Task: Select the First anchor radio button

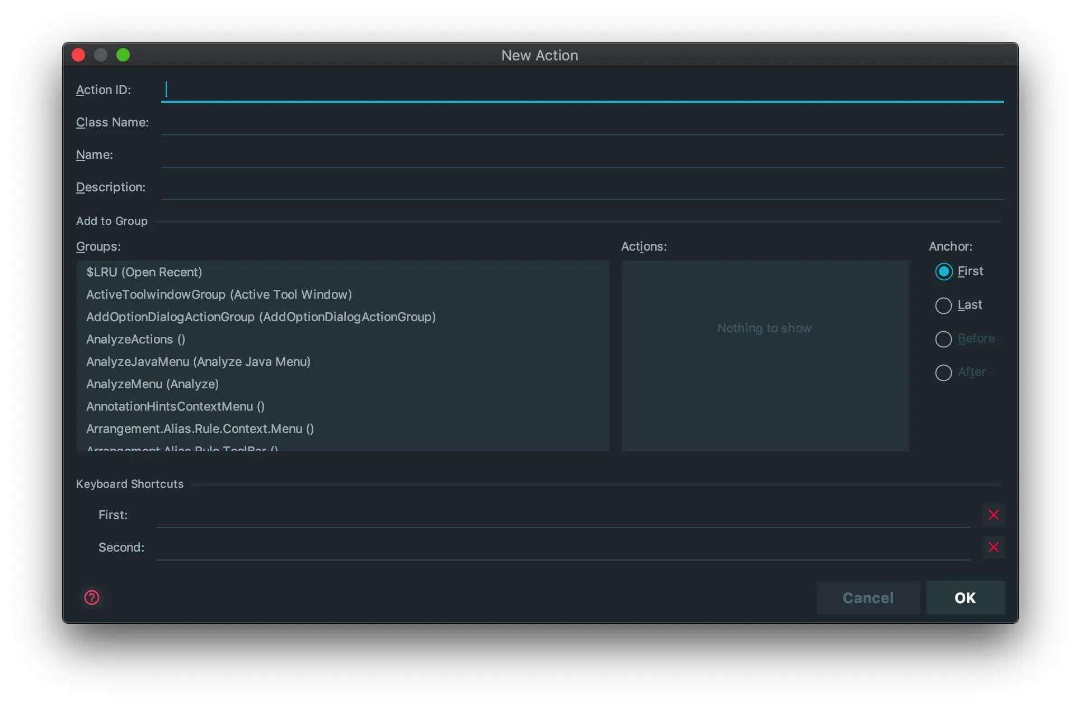Action: [x=943, y=271]
